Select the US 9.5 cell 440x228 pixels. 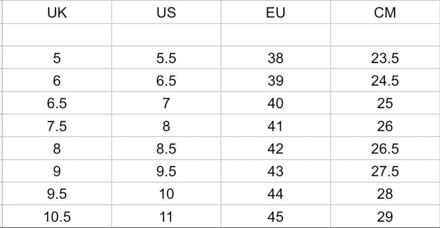pyautogui.click(x=166, y=171)
